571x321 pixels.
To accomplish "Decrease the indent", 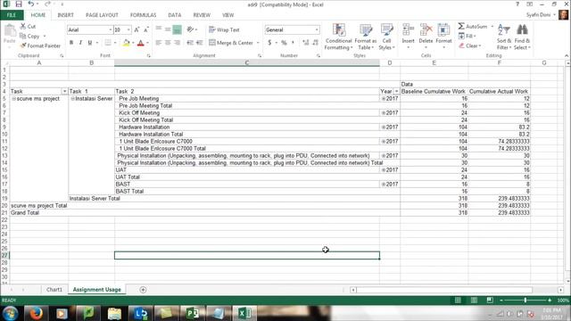I will (190, 43).
